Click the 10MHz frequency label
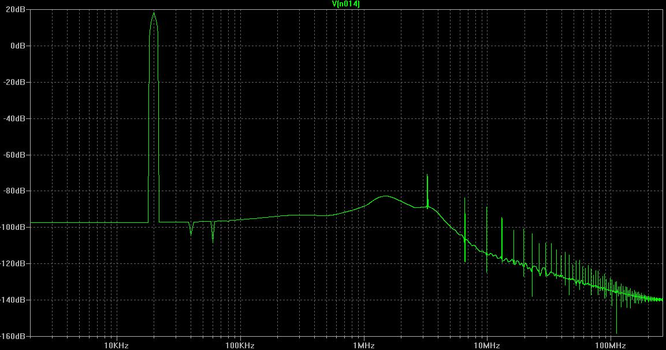Viewport: 666px width, 350px height. pyautogui.click(x=487, y=345)
